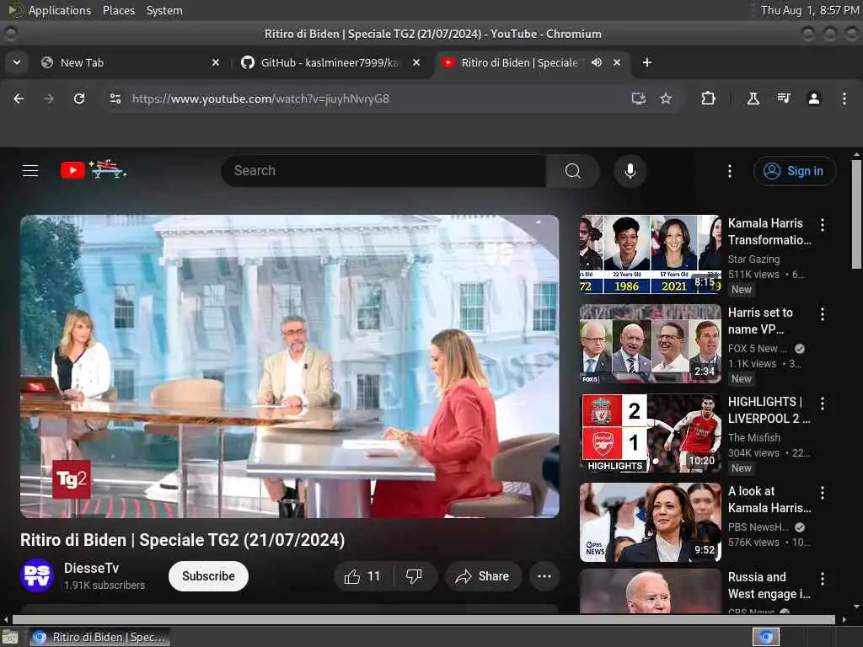Open options for Russia and West video

pos(823,579)
